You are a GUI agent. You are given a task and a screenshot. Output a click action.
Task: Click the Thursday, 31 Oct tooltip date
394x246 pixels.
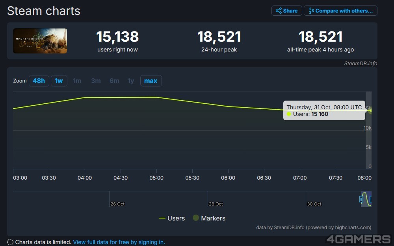pos(324,107)
